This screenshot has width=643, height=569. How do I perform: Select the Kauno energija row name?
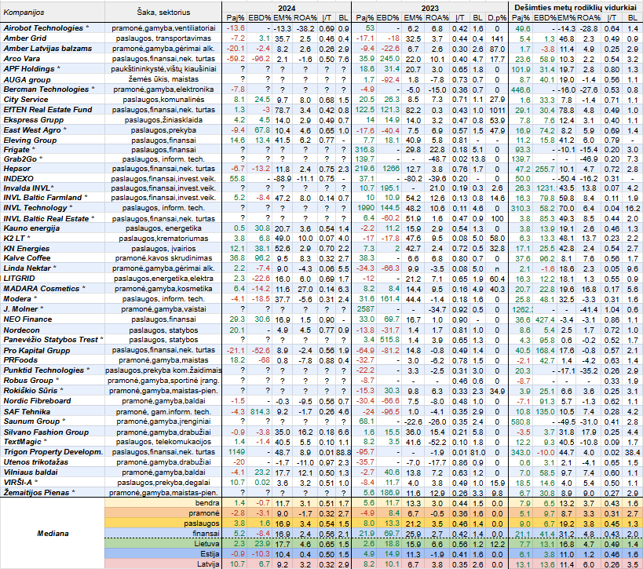tap(31, 228)
